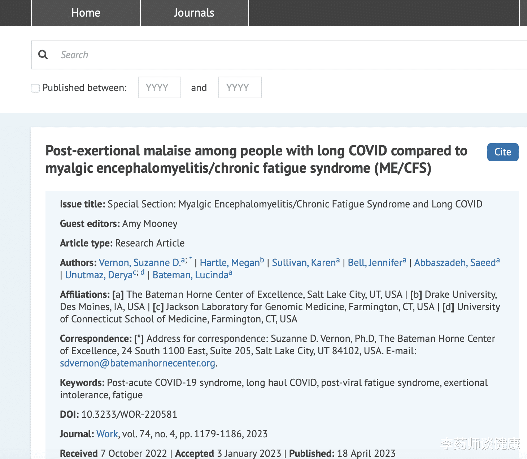Screen dimensions: 527x459
Task: Click the article title heading
Action: coord(256,159)
